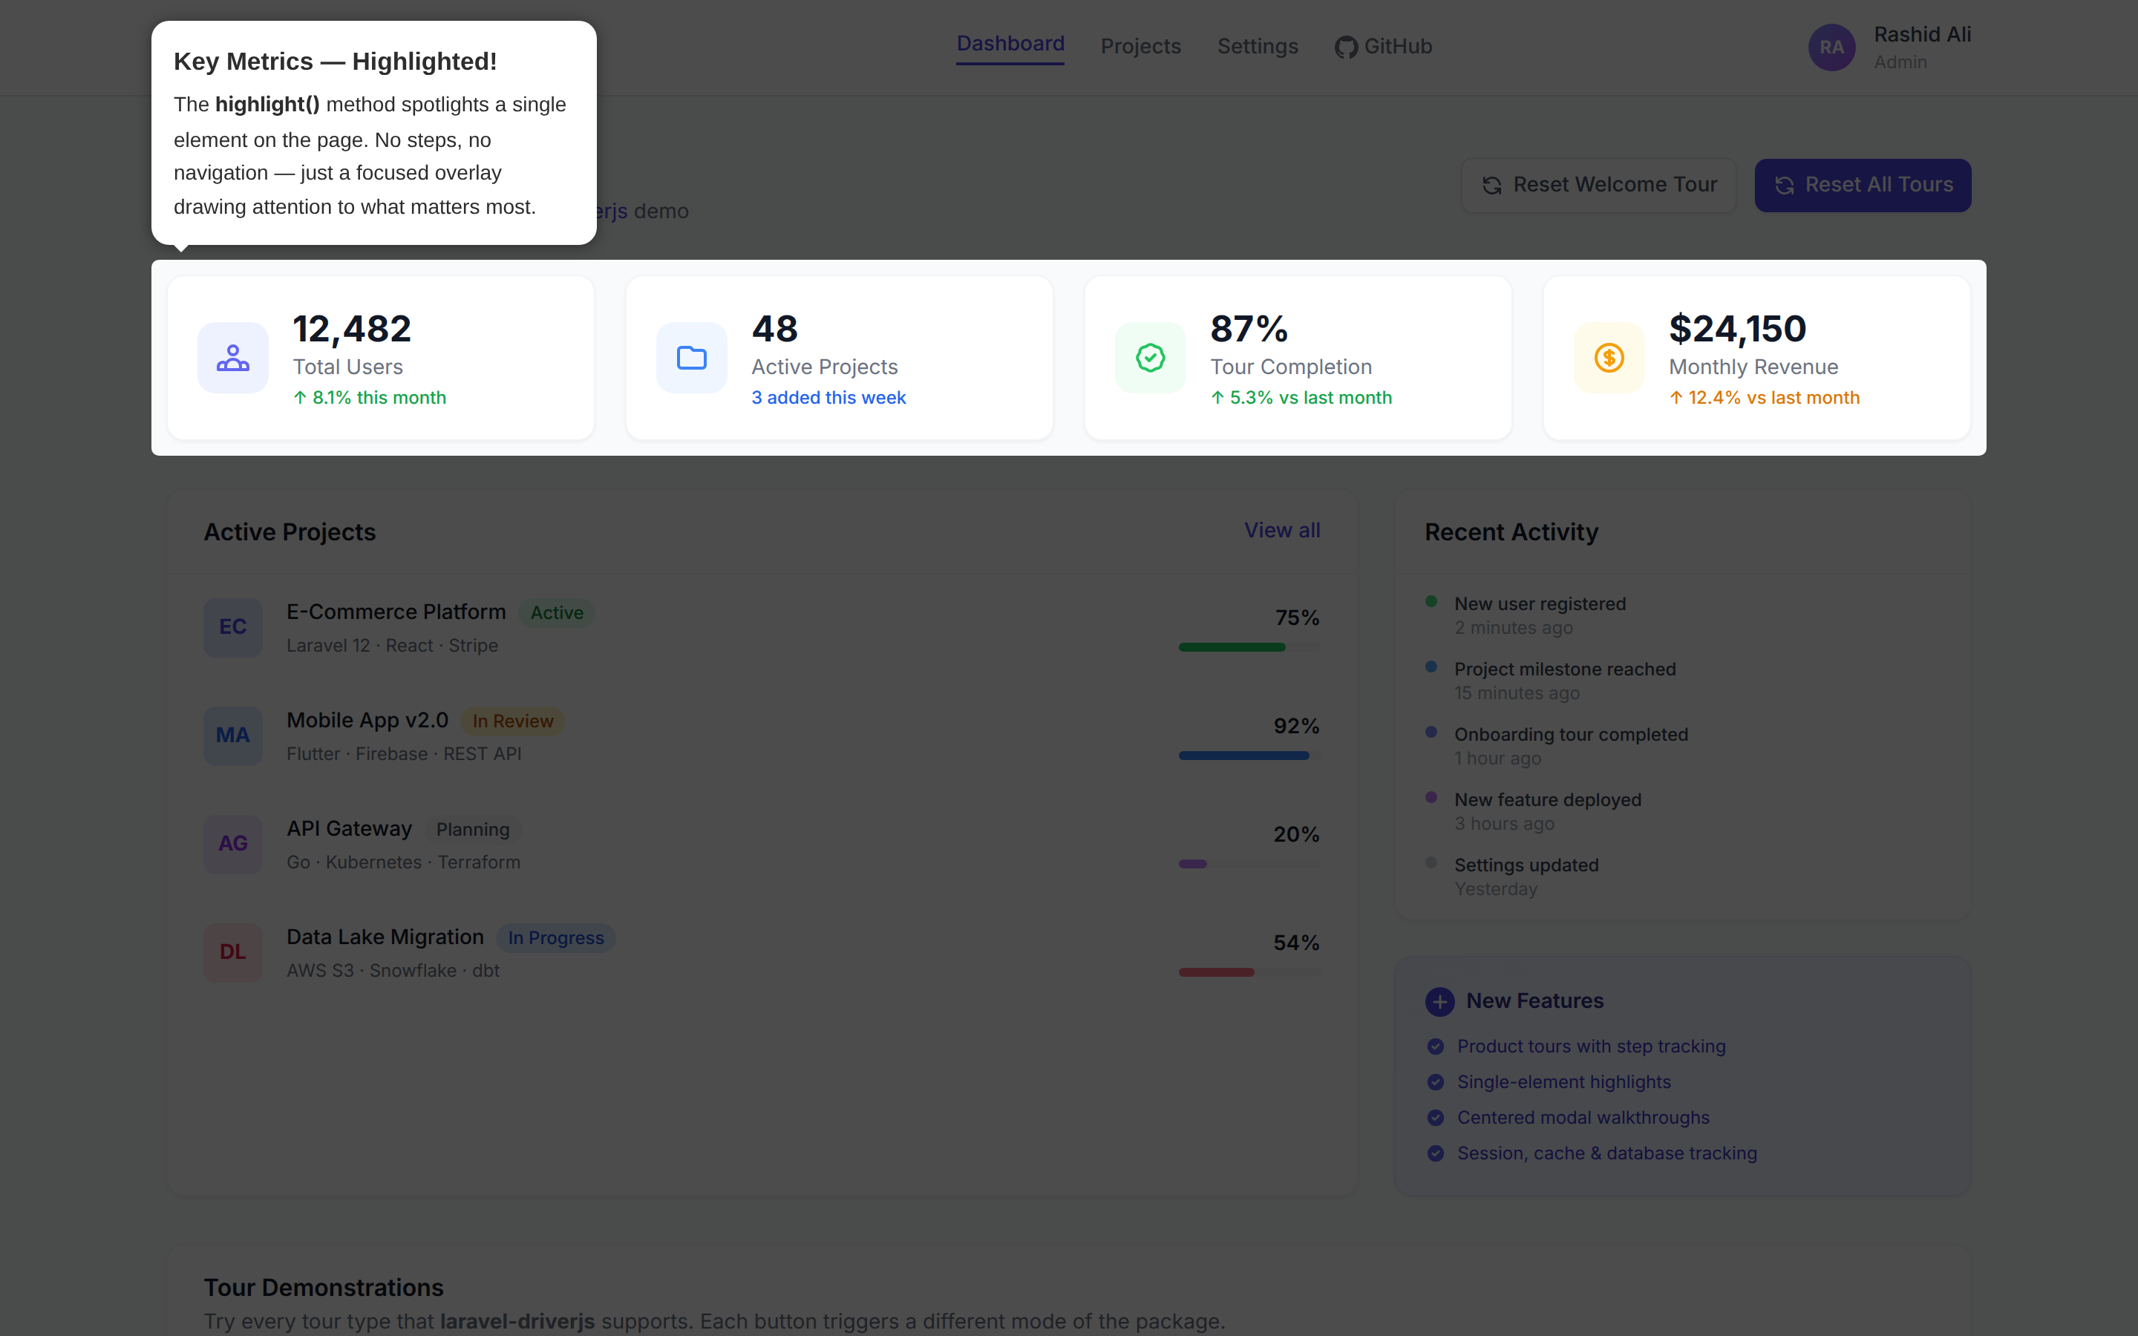Click the MA project avatar tile
Image resolution: width=2138 pixels, height=1336 pixels.
[233, 736]
